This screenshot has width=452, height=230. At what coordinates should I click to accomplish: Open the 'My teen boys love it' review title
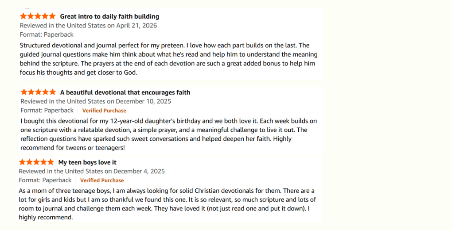[x=87, y=162]
